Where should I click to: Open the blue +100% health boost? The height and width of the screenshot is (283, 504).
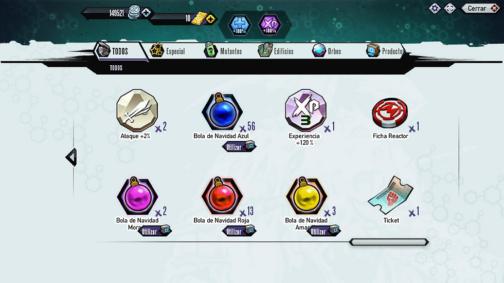[x=240, y=25]
